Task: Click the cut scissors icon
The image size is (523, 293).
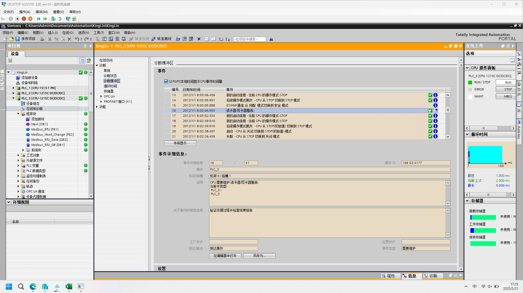Action: (50, 39)
